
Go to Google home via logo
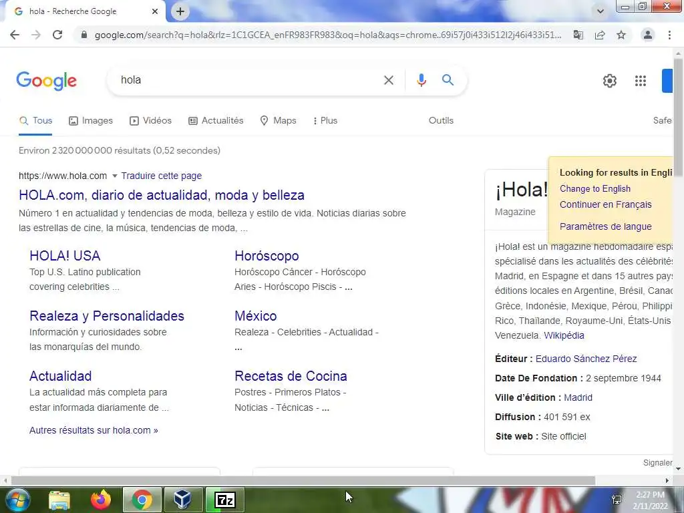click(47, 81)
